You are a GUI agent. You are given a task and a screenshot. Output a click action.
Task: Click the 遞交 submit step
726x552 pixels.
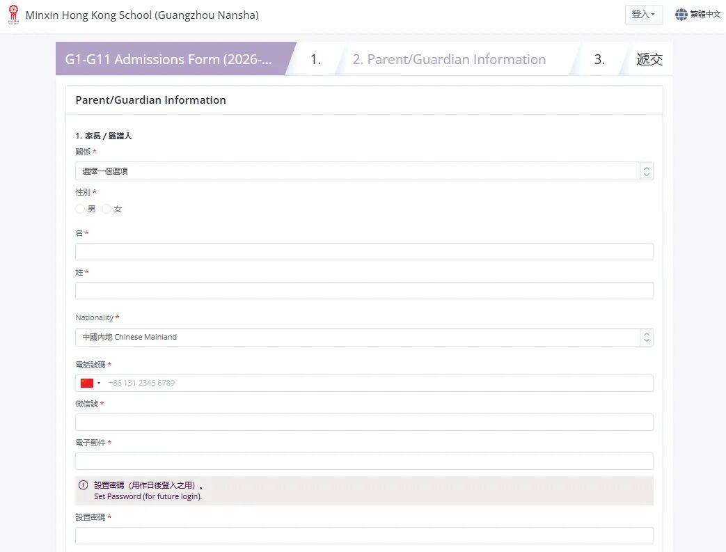(x=649, y=59)
